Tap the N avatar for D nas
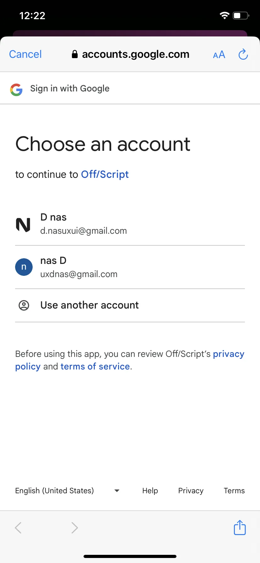Screen dimensions: 260x563 coord(24,225)
